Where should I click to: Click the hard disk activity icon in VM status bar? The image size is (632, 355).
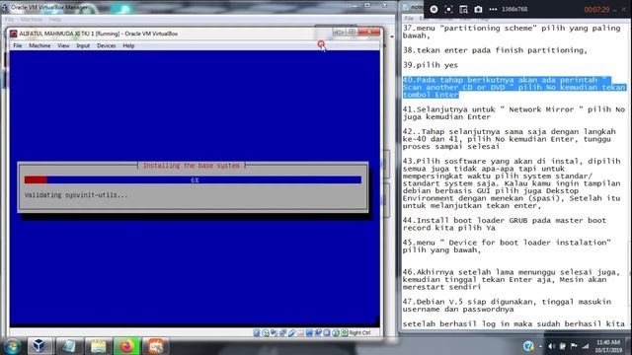pos(257,333)
